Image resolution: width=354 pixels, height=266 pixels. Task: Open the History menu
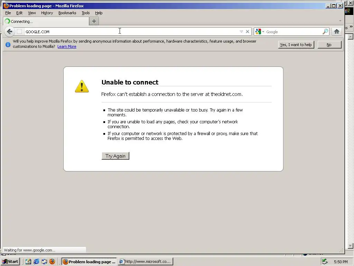click(x=47, y=13)
